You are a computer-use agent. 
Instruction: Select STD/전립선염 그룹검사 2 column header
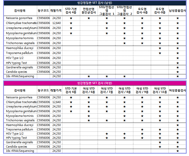(125, 11)
